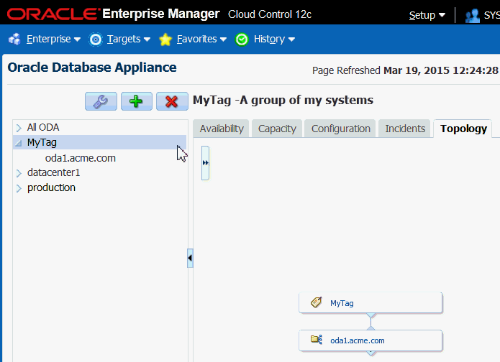500x362 pixels.
Task: Open the Favorites menu
Action: point(201,40)
